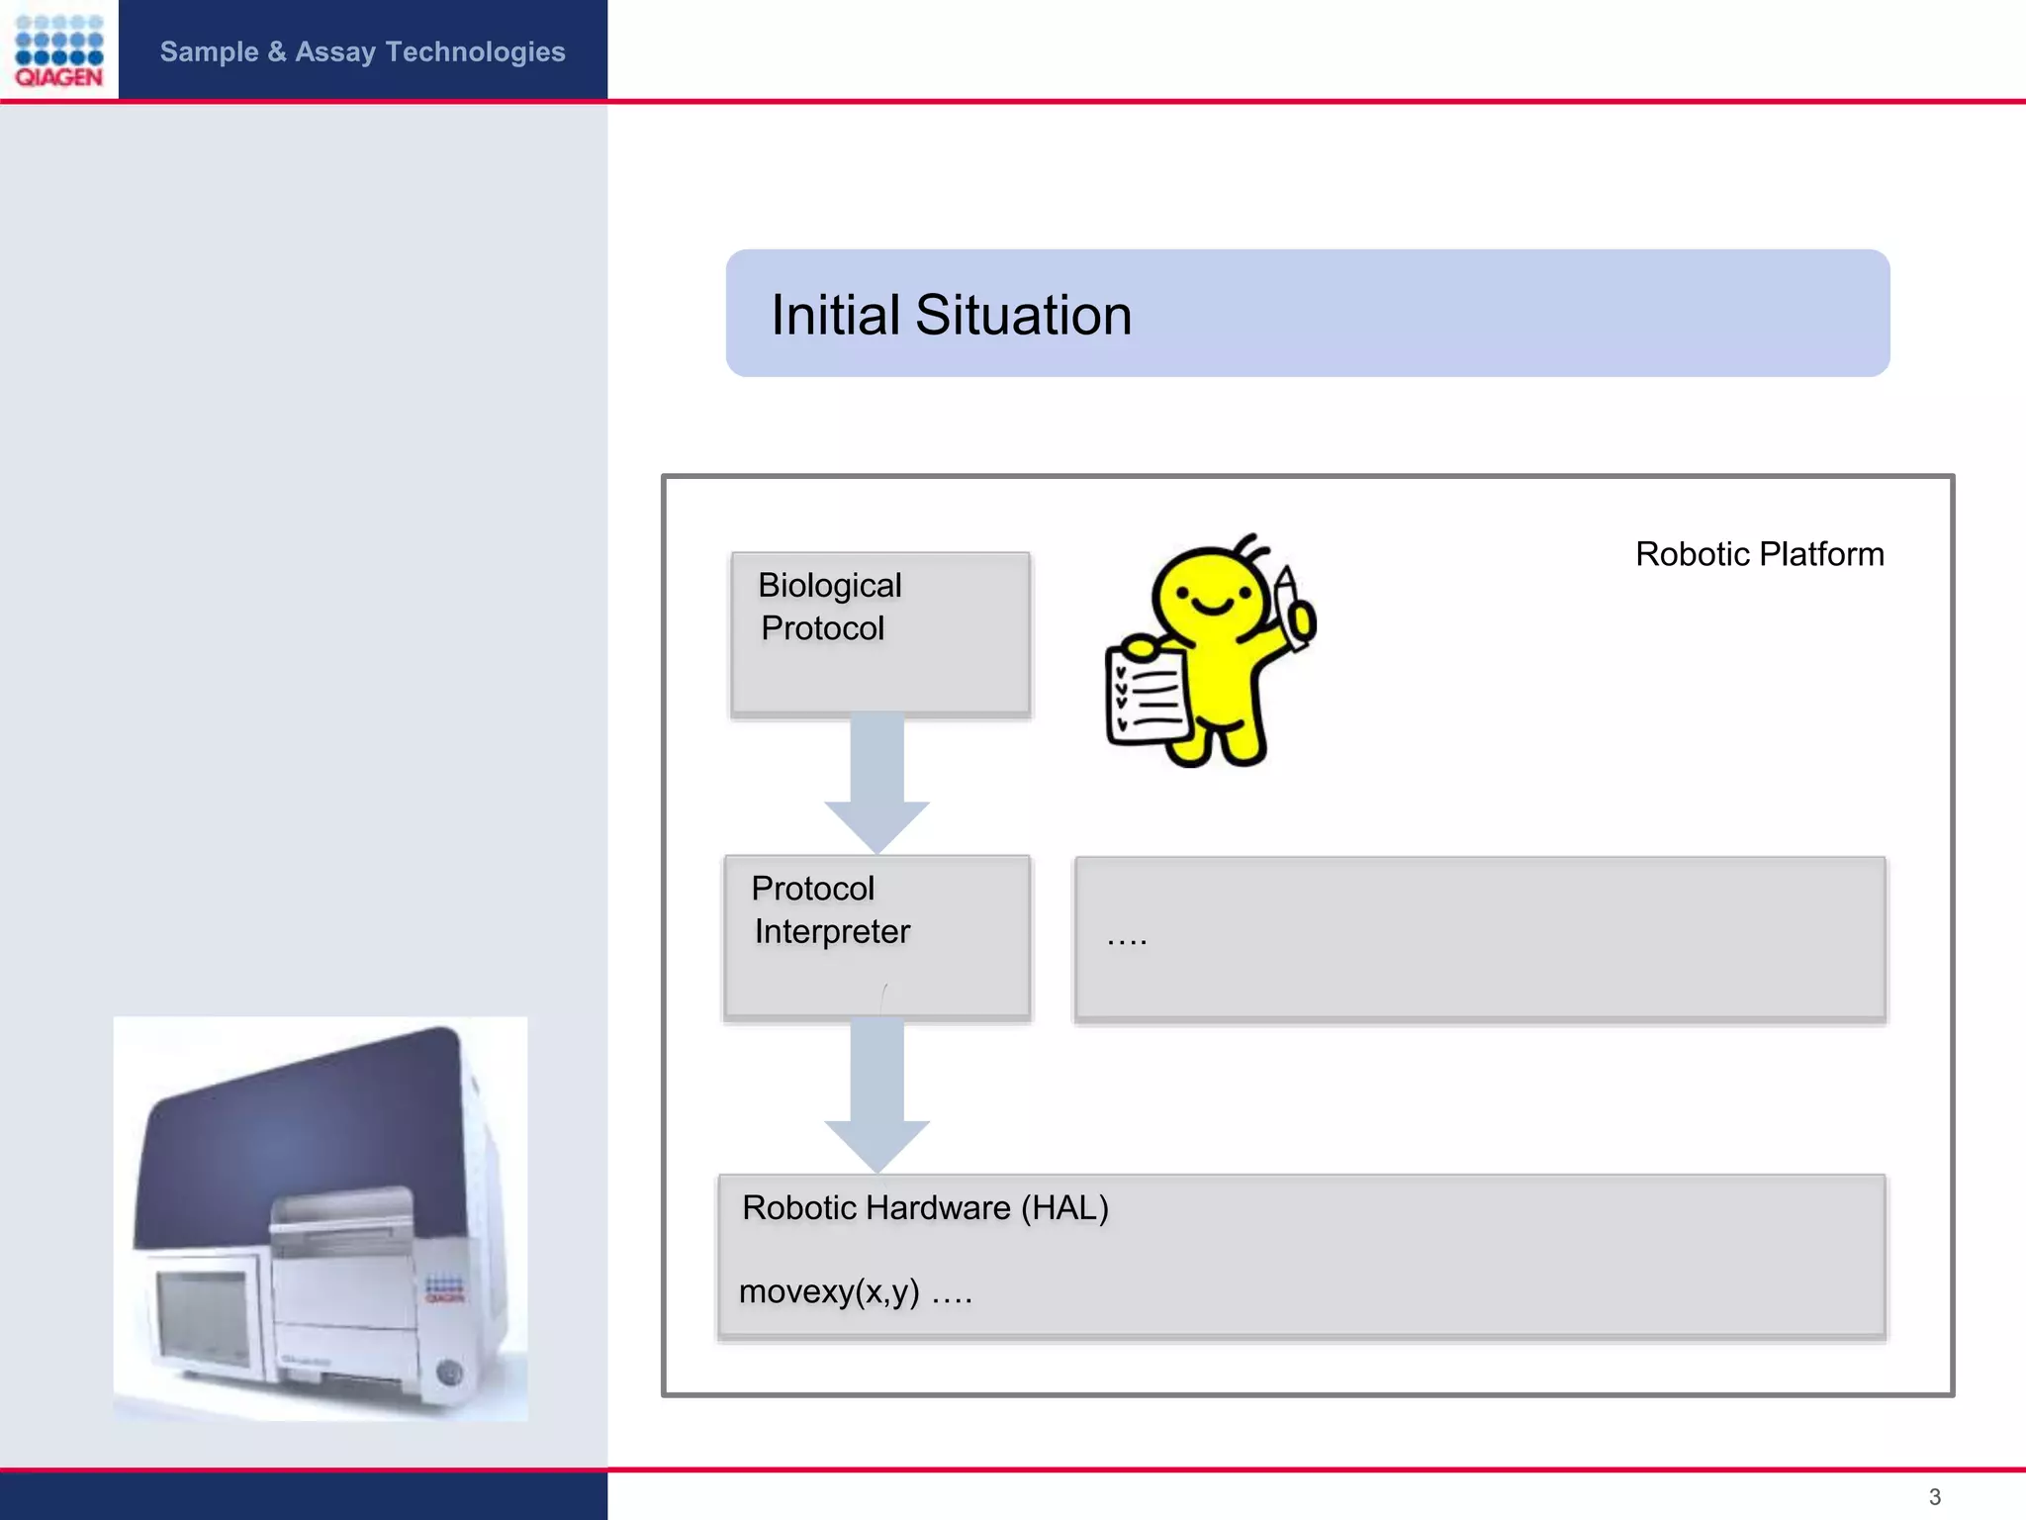Click the Sample & Assay Technologies header text
The height and width of the screenshot is (1520, 2026).
[362, 51]
